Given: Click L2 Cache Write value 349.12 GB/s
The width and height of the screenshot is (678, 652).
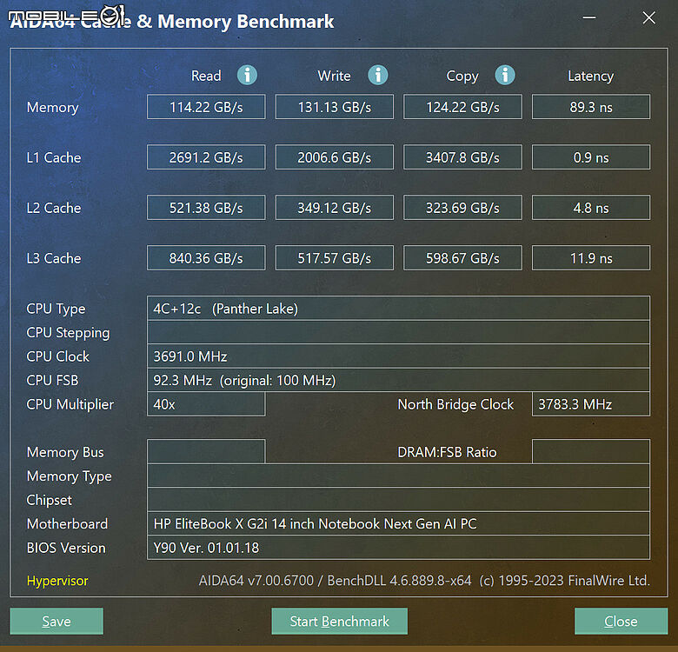Looking at the screenshot, I should (335, 208).
